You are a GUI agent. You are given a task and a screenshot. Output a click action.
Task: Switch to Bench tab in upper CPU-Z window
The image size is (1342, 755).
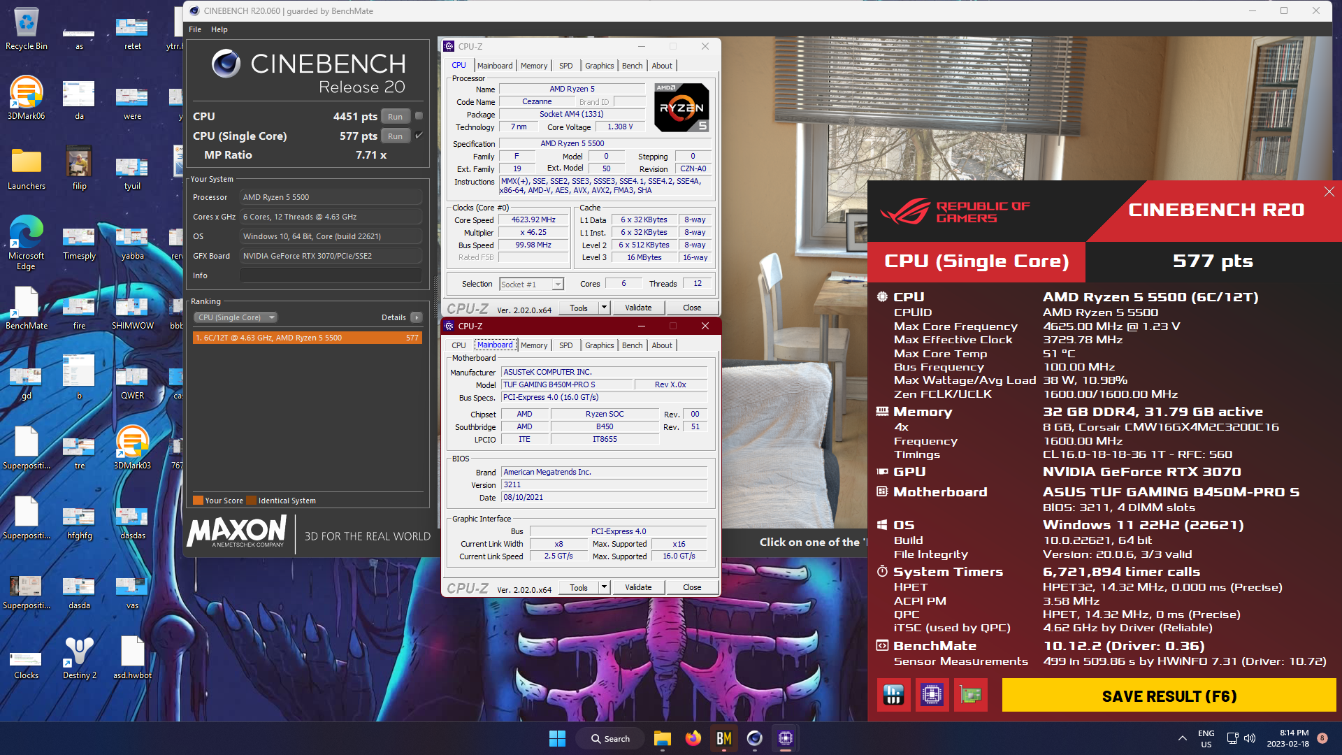tap(632, 66)
